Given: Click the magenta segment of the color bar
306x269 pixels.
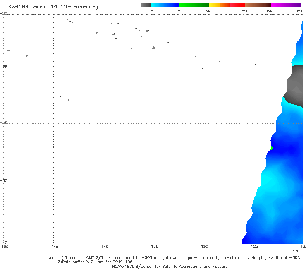Looking at the screenshot, I should pyautogui.click(x=286, y=5).
